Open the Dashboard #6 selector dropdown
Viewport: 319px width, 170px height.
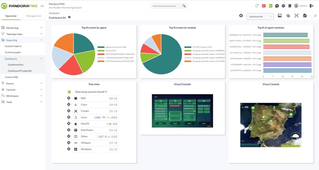point(260,17)
